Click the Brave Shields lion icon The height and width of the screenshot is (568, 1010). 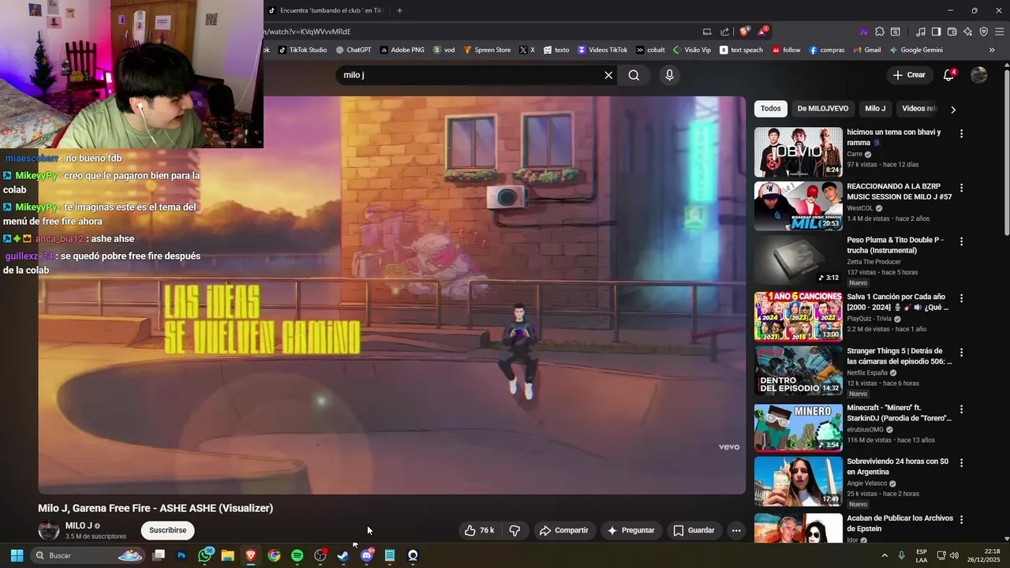pos(744,32)
